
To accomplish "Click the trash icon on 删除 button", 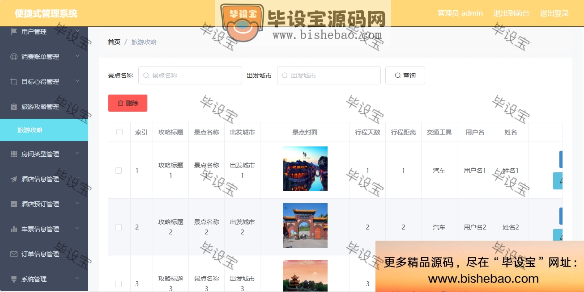I will [120, 103].
